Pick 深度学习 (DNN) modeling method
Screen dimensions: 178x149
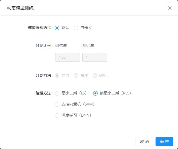[57, 115]
